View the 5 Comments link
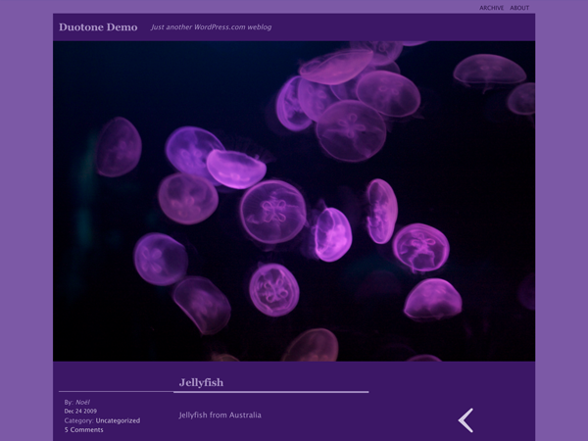The height and width of the screenshot is (441, 588). coord(84,429)
